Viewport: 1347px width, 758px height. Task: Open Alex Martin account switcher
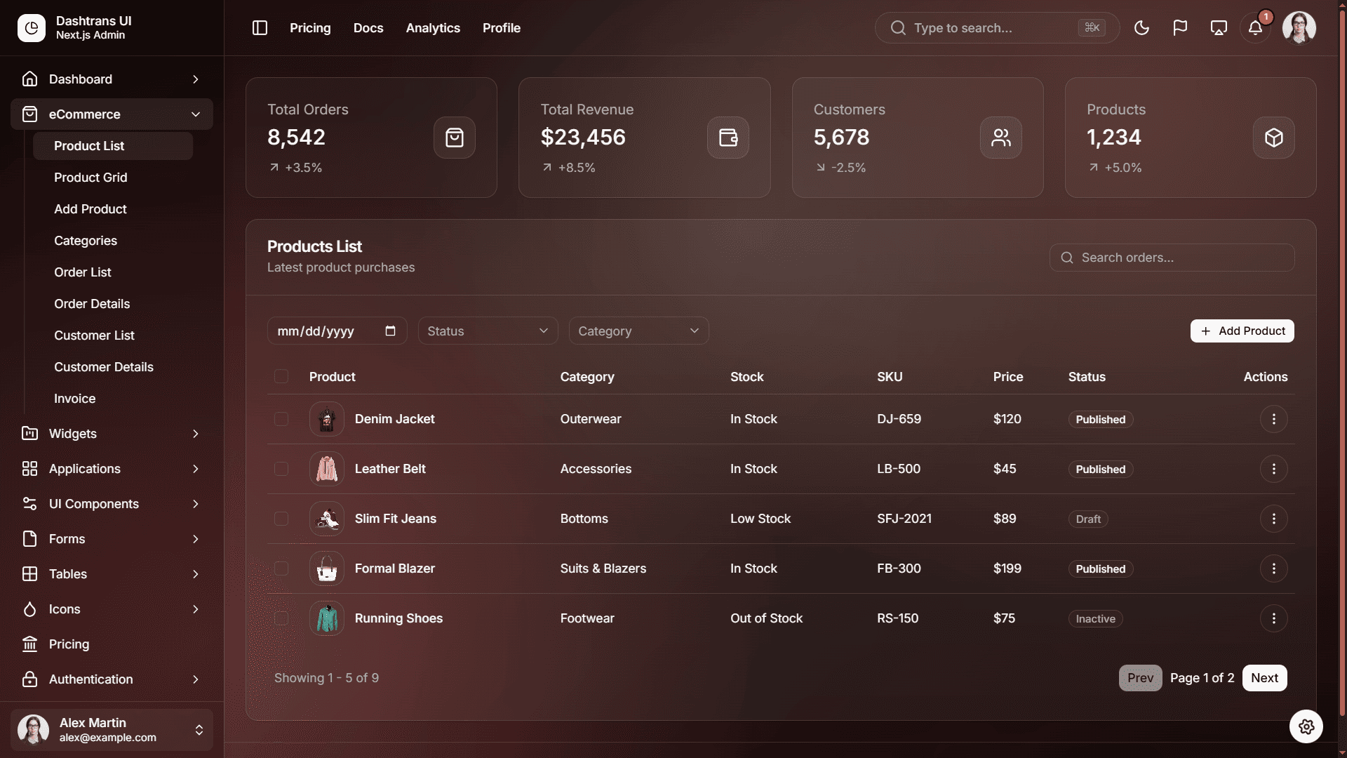tap(112, 730)
